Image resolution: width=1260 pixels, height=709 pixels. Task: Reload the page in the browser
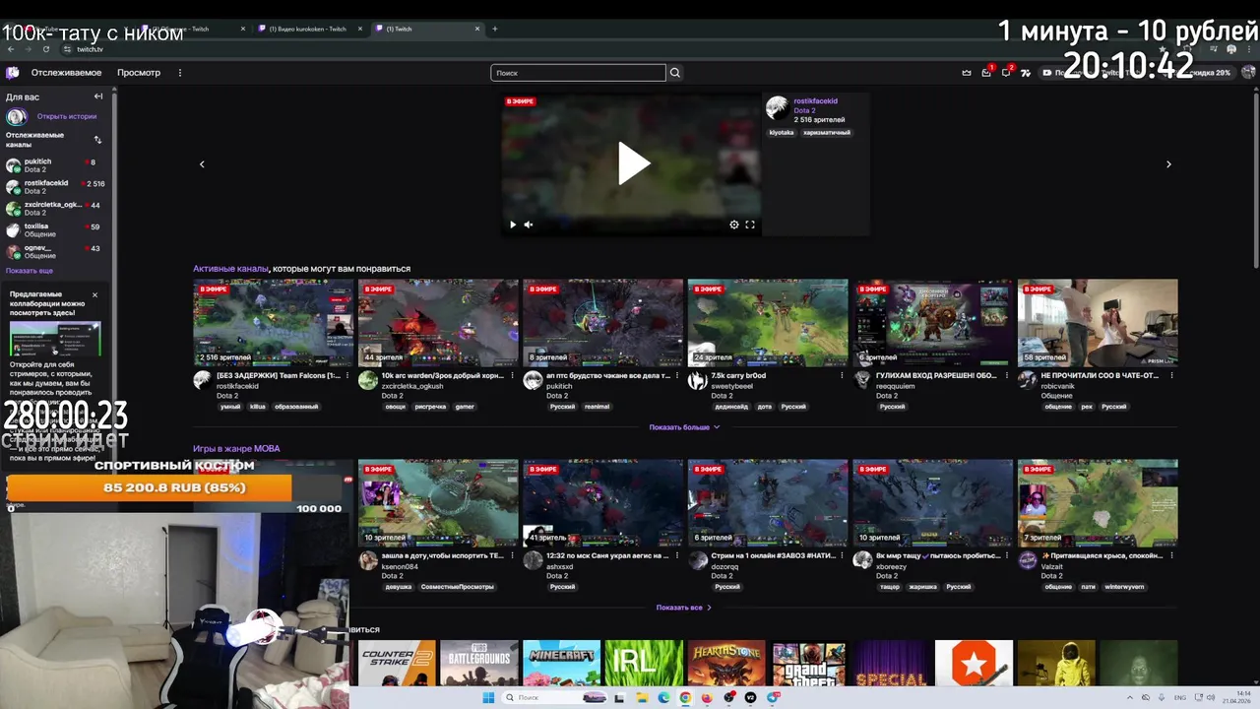click(x=45, y=49)
